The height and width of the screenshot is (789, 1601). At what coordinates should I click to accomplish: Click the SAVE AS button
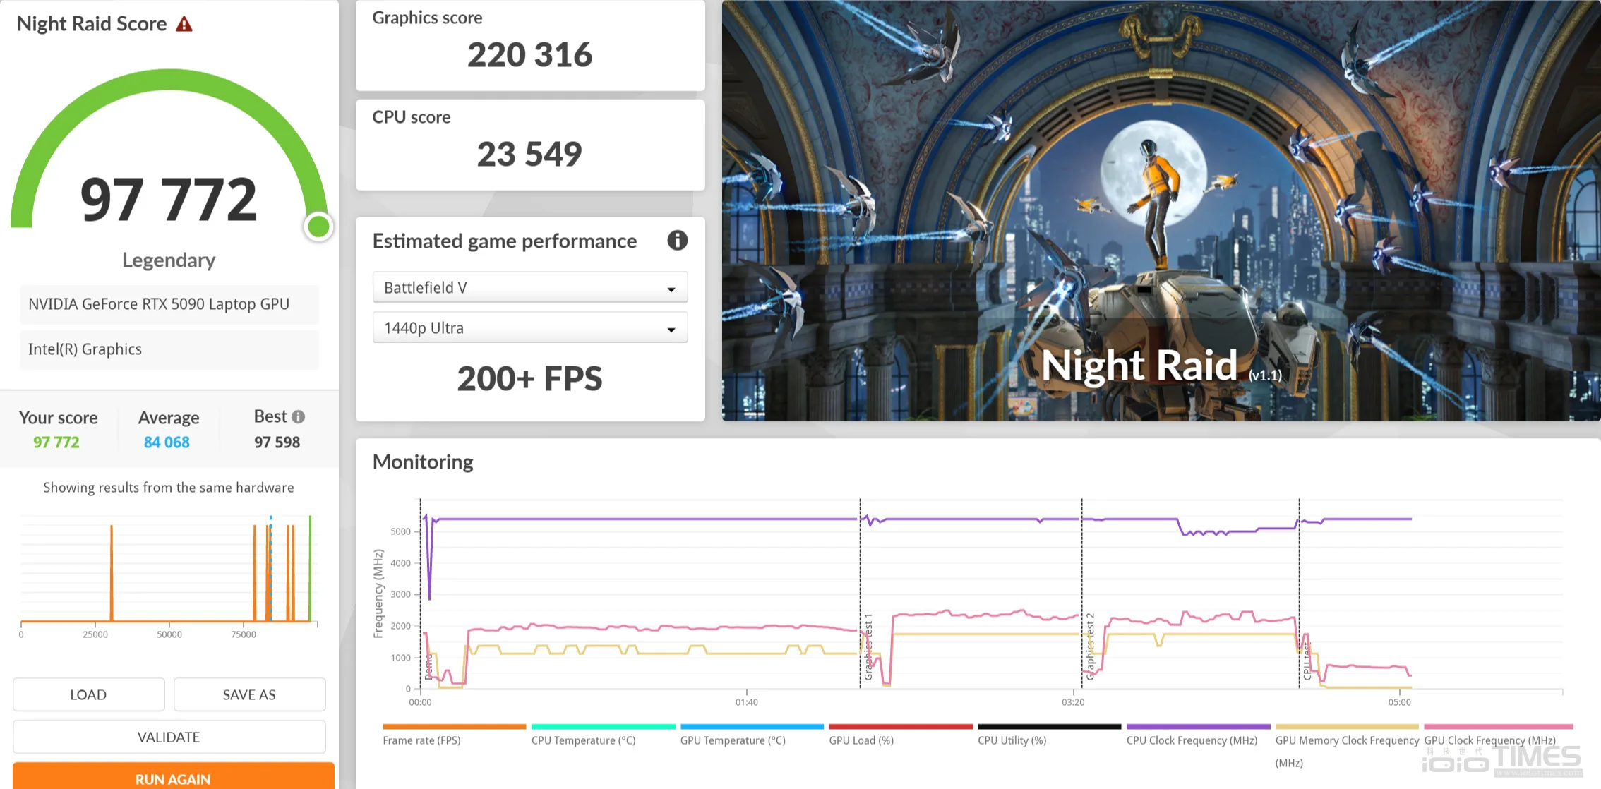click(x=249, y=694)
